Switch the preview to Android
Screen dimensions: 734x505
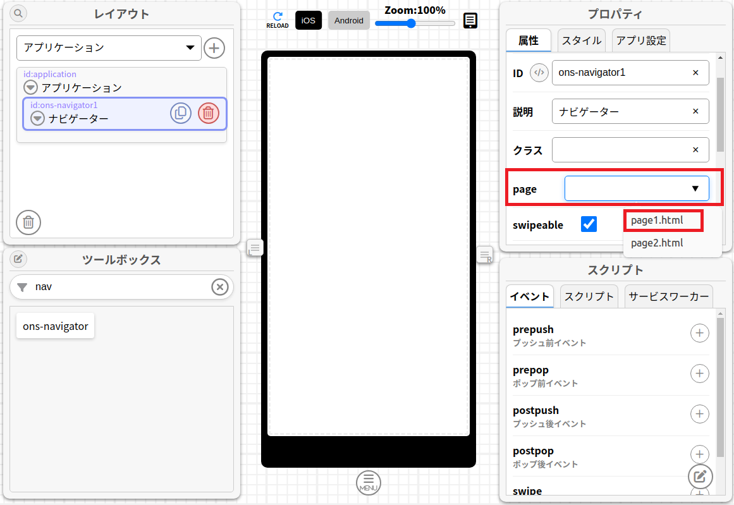pos(348,20)
